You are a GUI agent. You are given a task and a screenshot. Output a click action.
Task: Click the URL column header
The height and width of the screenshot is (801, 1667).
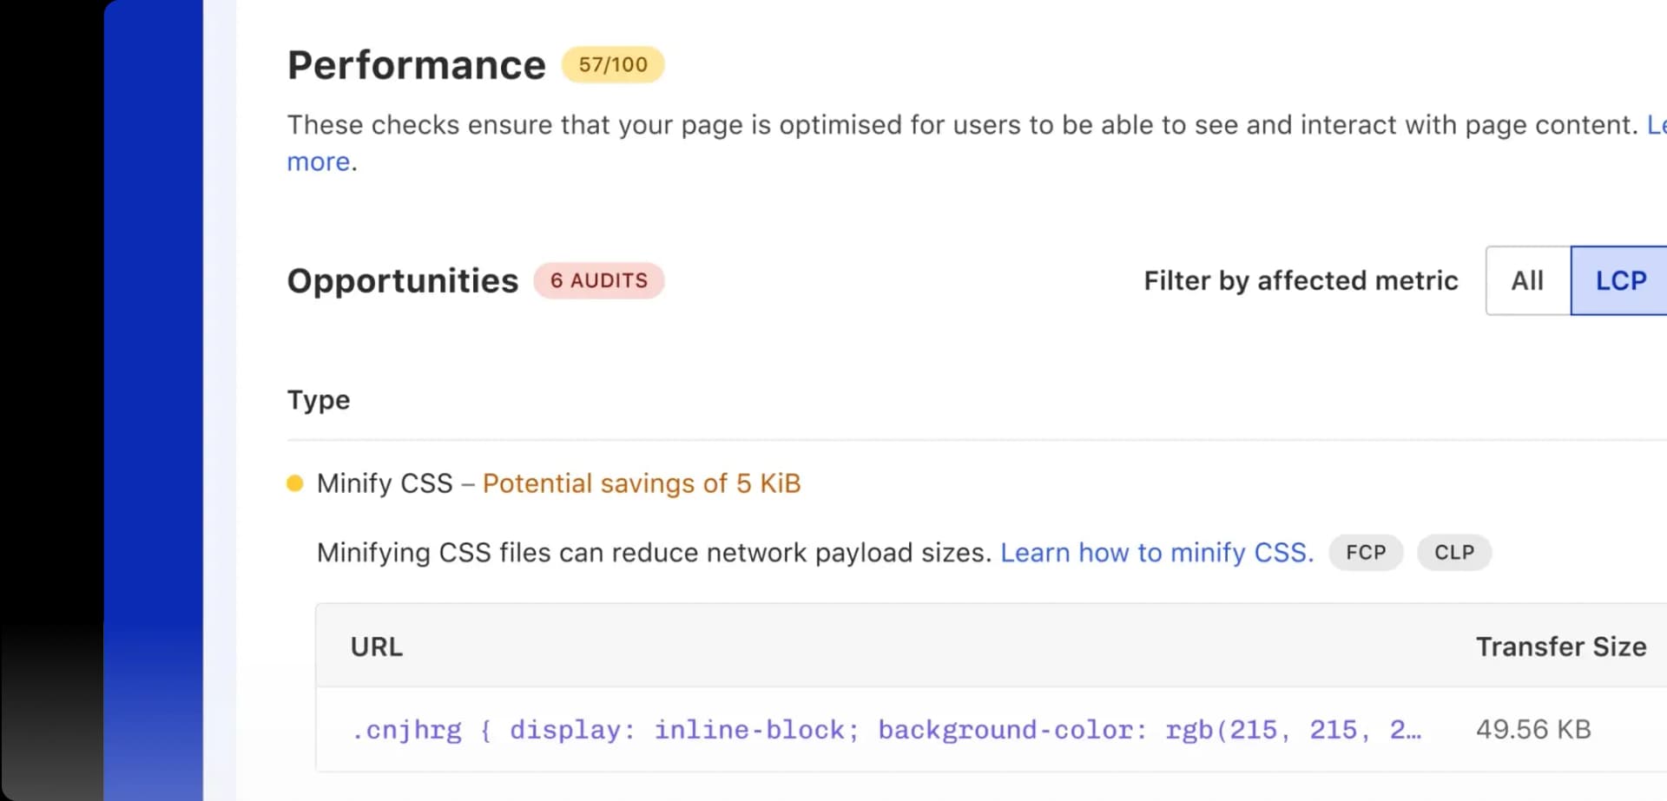click(x=376, y=647)
